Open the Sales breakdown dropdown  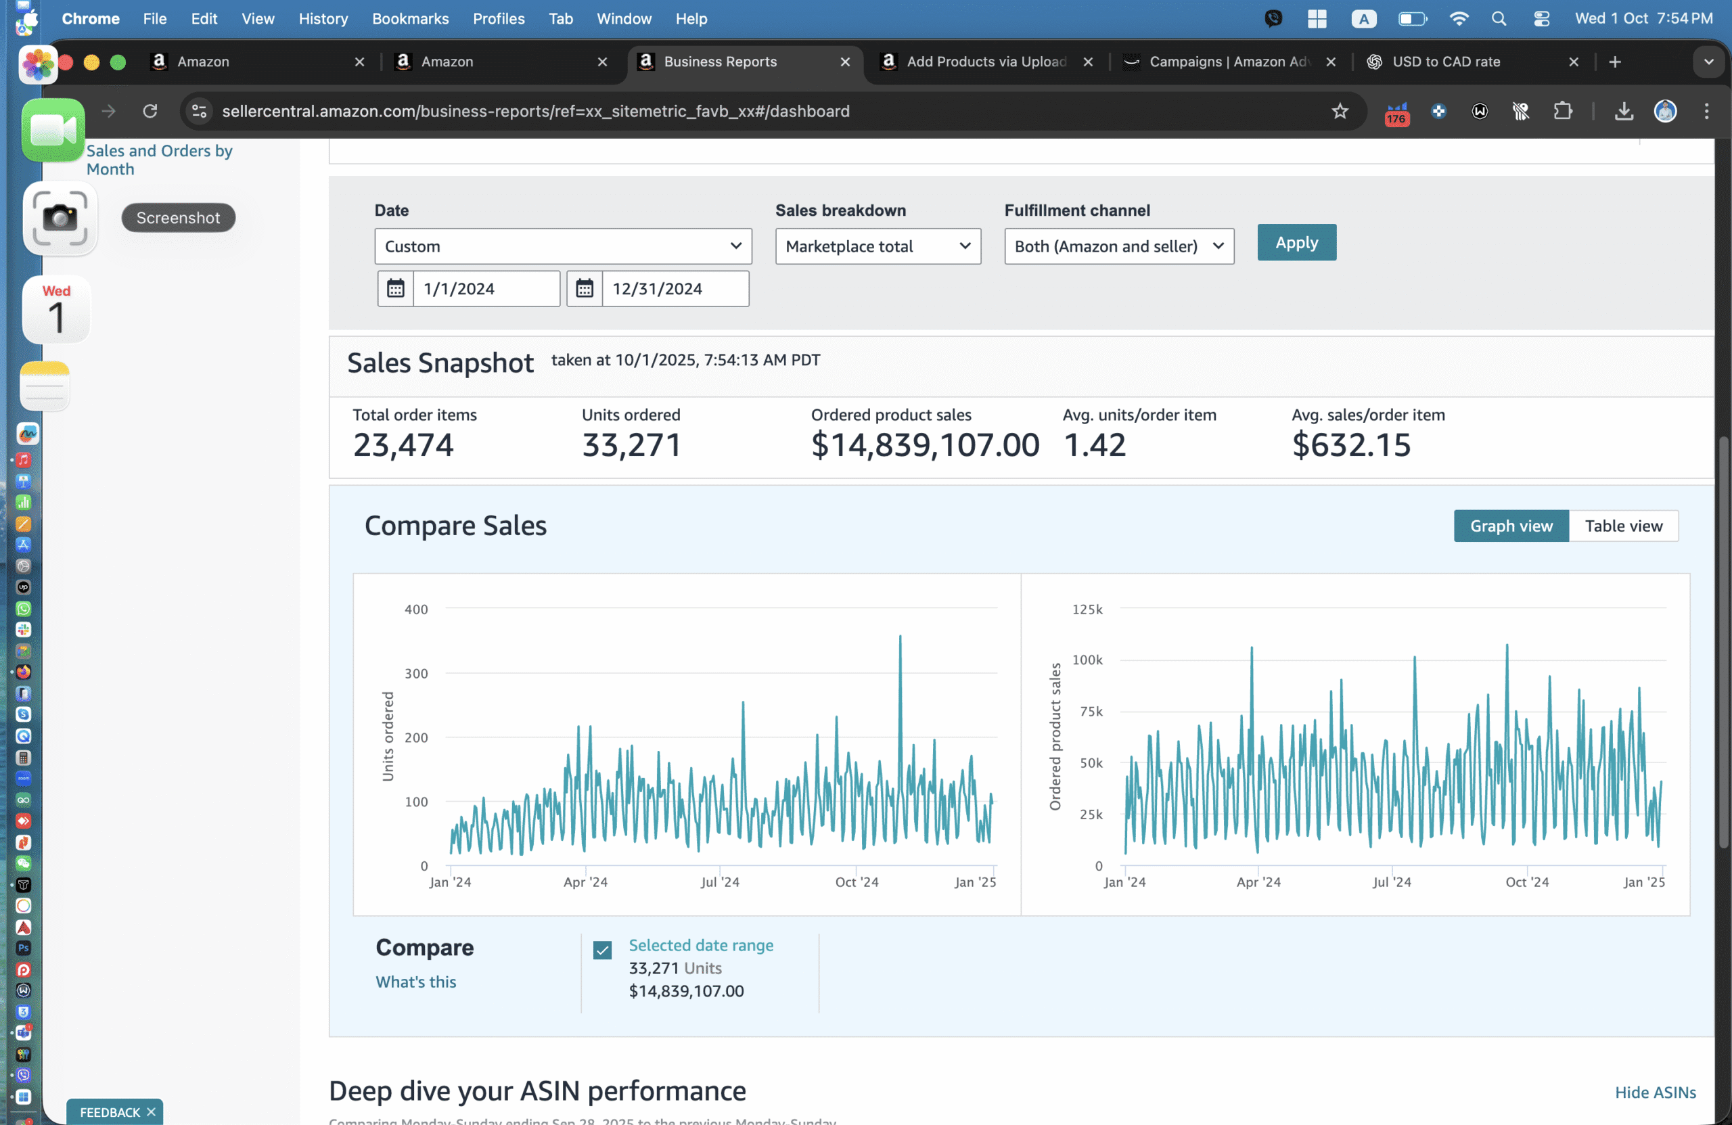pos(878,246)
